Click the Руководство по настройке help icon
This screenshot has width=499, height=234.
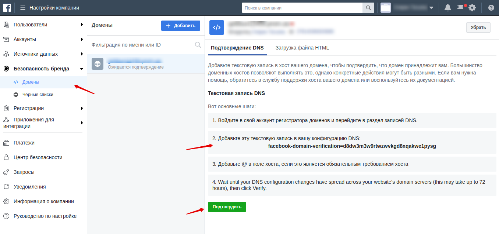coord(6,216)
